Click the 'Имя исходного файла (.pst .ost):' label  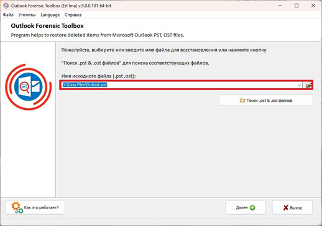coord(98,76)
